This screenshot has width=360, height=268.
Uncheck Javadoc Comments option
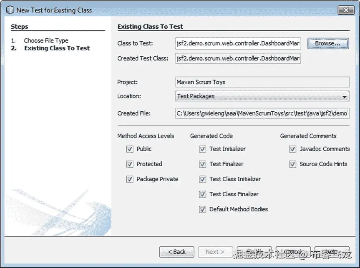[292, 149]
